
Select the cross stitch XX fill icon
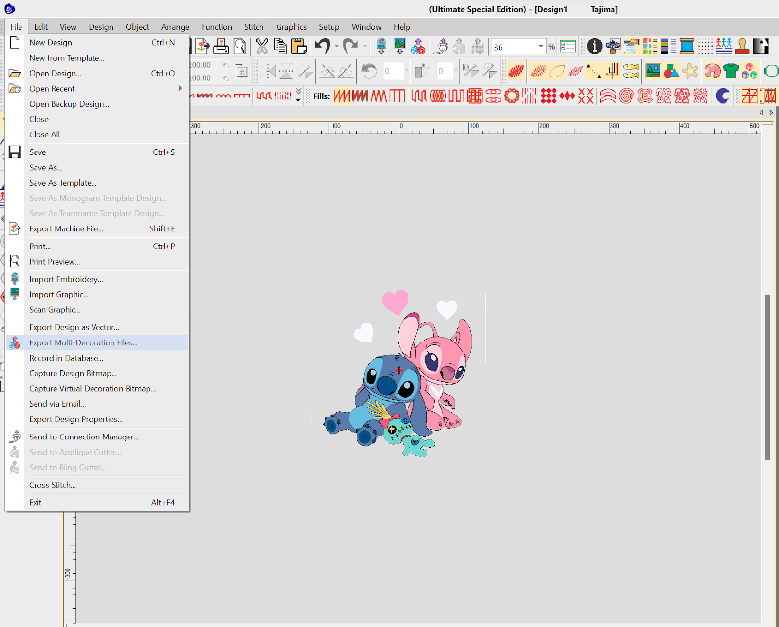(586, 96)
